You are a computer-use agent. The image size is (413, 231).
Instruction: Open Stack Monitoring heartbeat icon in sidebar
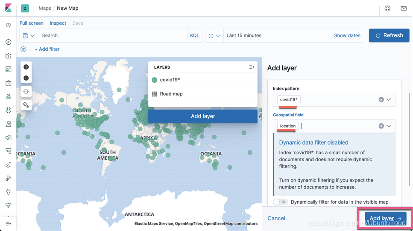point(9,205)
